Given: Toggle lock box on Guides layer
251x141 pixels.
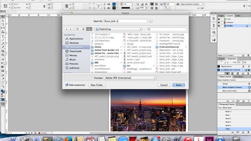Looking at the screenshot, I should [x=222, y=26].
